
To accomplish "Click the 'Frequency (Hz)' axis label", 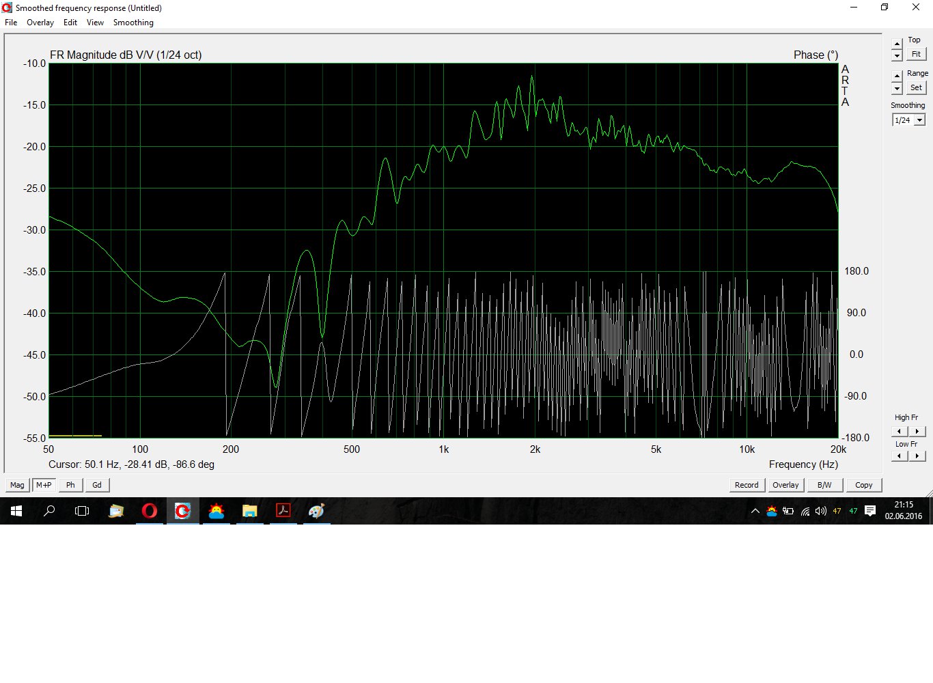I will tap(803, 464).
